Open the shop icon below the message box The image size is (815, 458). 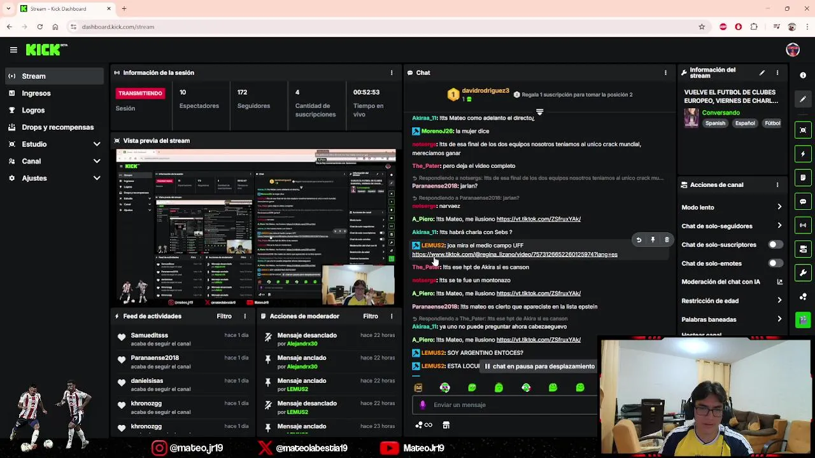click(x=446, y=425)
